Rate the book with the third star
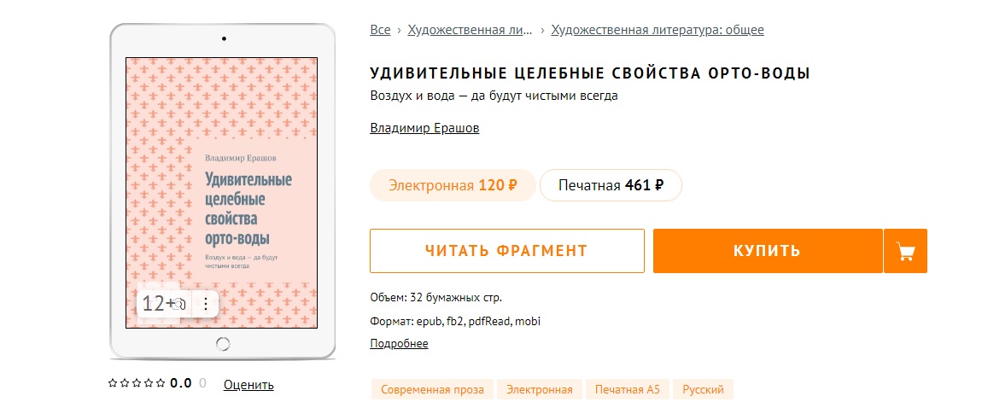This screenshot has width=982, height=402. coord(137,383)
